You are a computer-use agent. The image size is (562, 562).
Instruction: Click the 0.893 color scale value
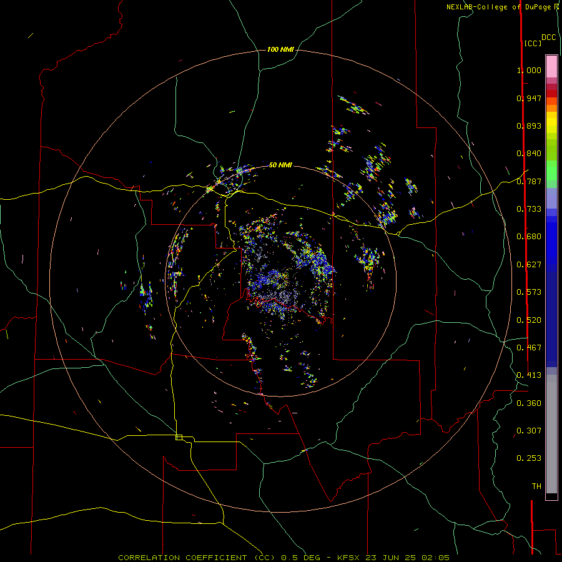click(529, 126)
